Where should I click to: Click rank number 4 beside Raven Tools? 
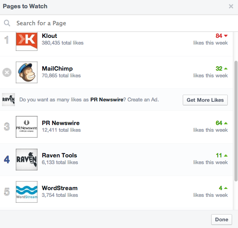tap(7, 159)
